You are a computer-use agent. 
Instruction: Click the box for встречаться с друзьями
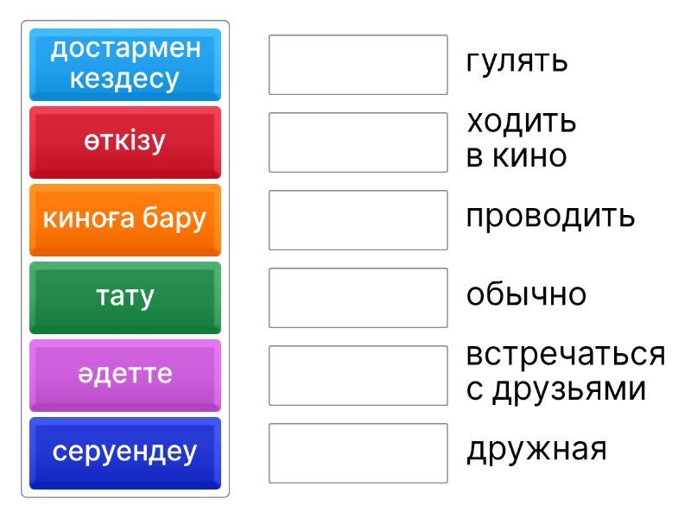(358, 376)
